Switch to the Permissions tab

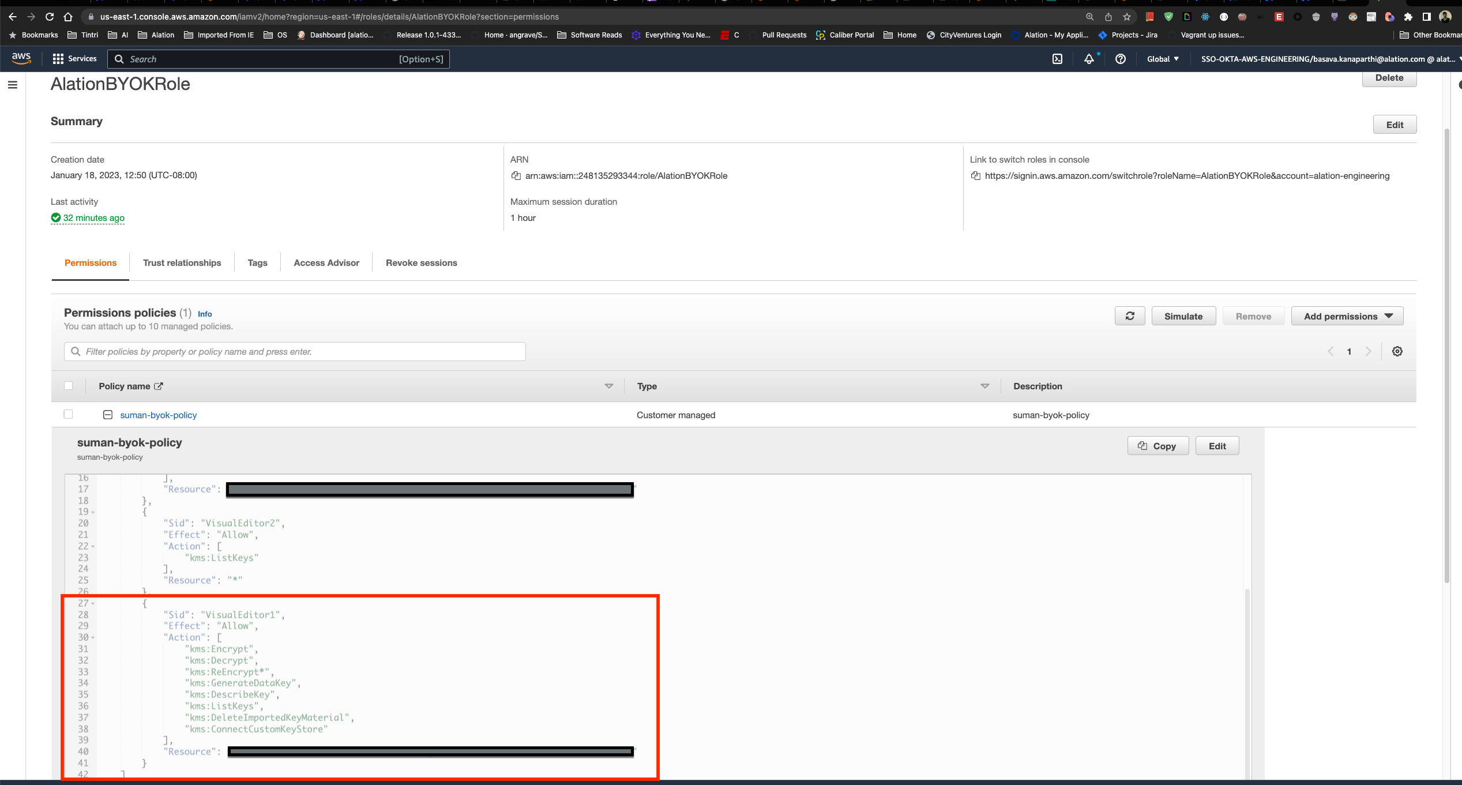pyautogui.click(x=91, y=263)
